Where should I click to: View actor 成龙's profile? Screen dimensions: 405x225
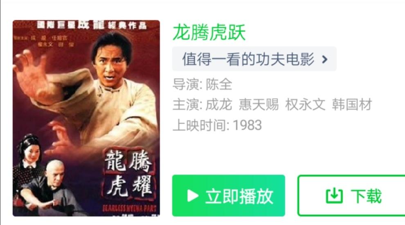[x=219, y=104]
